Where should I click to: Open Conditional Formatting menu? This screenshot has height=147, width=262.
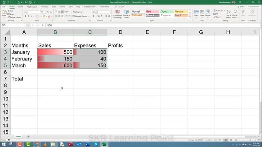pos(117,14)
